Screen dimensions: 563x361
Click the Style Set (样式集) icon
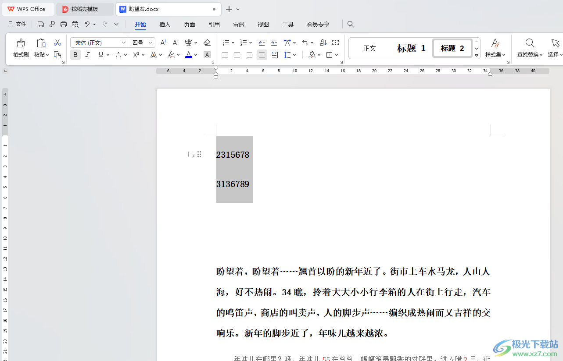pyautogui.click(x=495, y=43)
